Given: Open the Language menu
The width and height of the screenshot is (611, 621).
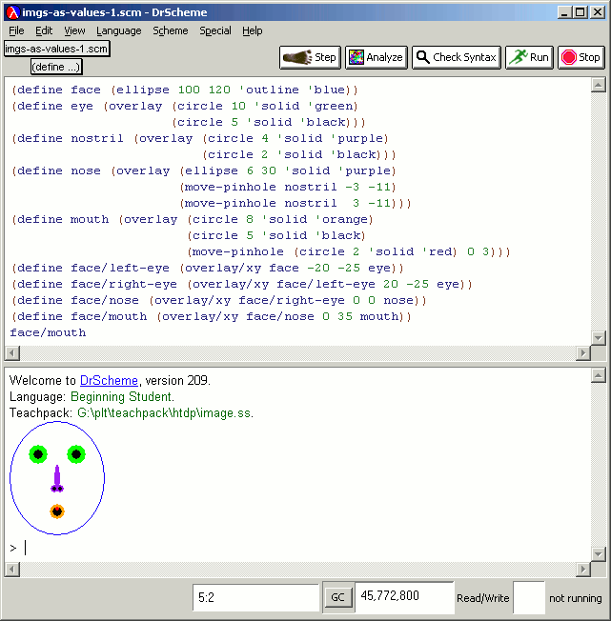Looking at the screenshot, I should 119,30.
